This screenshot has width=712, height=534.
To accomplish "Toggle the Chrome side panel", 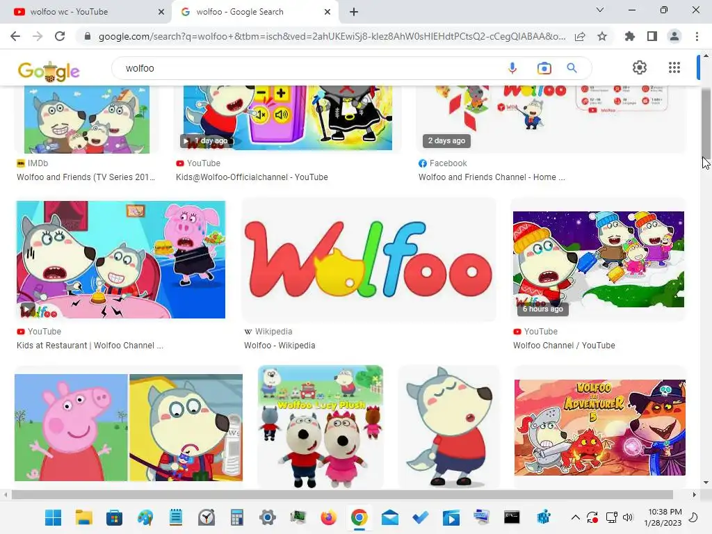I will (652, 36).
